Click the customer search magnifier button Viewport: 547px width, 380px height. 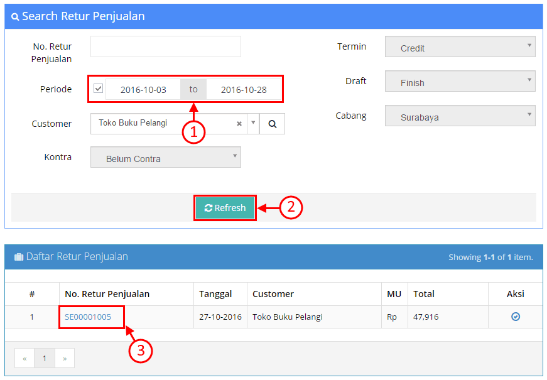[x=273, y=124]
